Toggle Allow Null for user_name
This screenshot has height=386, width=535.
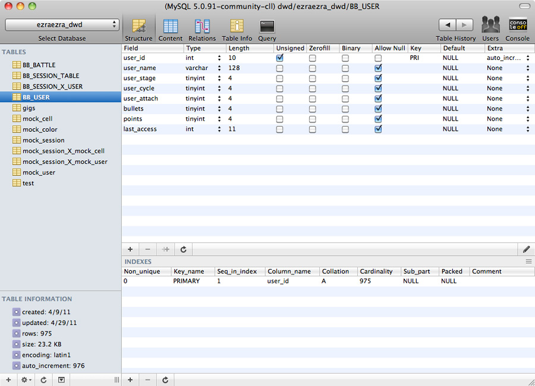point(378,68)
